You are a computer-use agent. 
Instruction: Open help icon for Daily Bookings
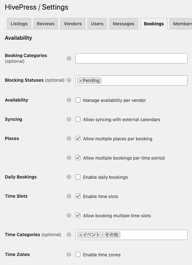69,177
